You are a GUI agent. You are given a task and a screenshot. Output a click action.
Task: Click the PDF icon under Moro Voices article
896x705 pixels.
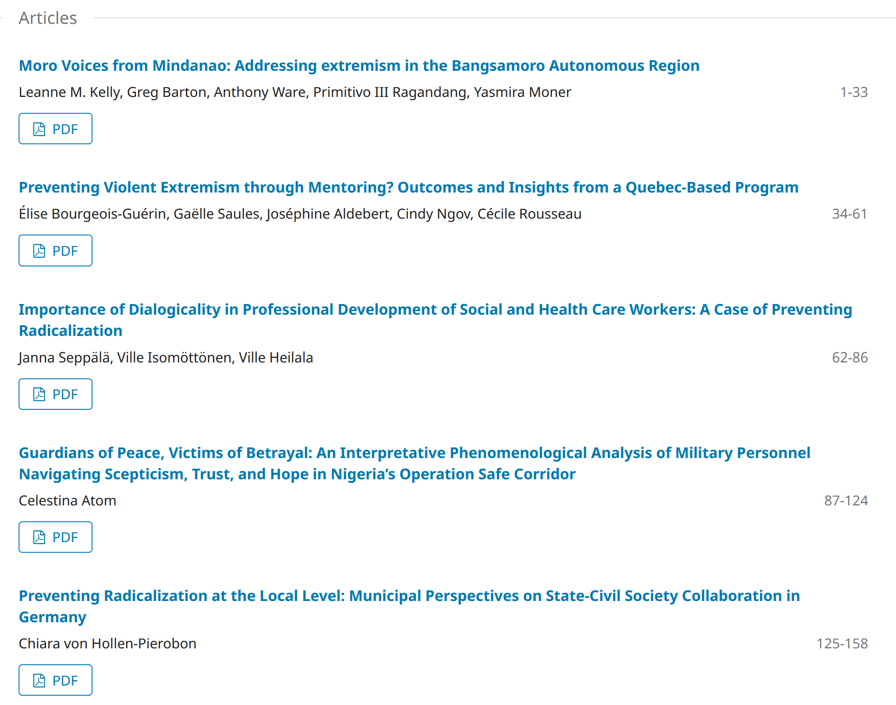39,129
